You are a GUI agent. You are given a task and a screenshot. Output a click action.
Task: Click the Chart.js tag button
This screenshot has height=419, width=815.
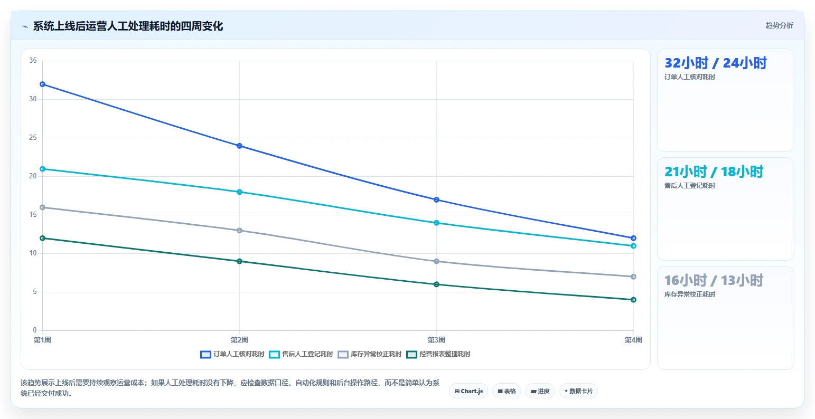pyautogui.click(x=469, y=391)
